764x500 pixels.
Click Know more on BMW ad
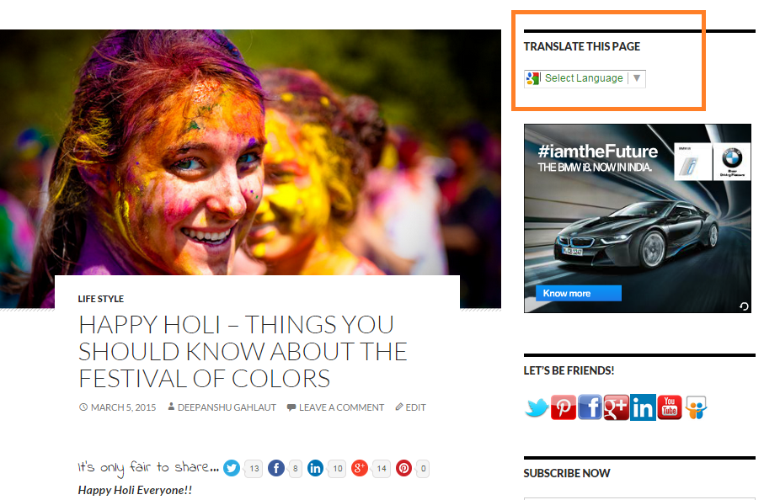click(x=579, y=294)
